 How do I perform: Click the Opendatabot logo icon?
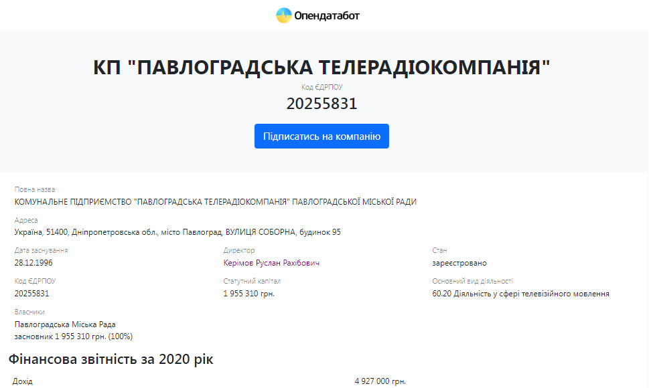tap(284, 15)
